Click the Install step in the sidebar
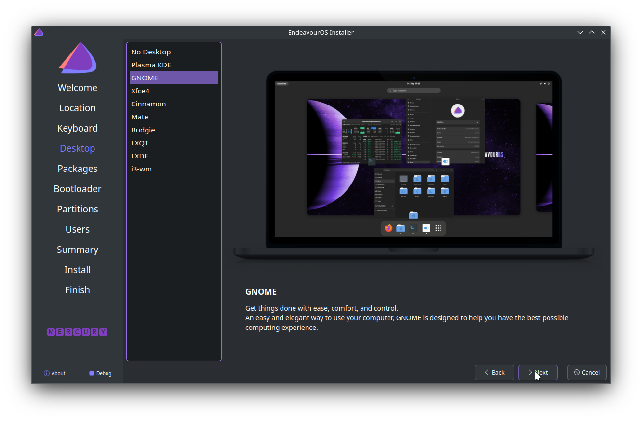Viewport: 642px width, 421px height. coord(78,270)
